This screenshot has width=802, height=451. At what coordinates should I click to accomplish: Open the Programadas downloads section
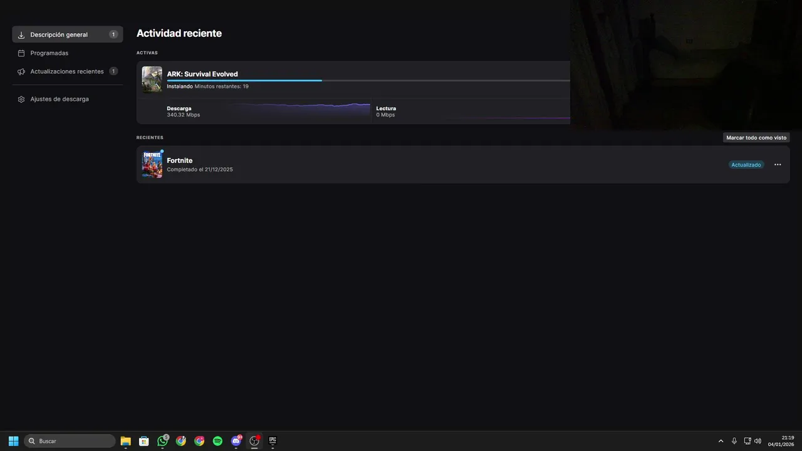click(68, 53)
